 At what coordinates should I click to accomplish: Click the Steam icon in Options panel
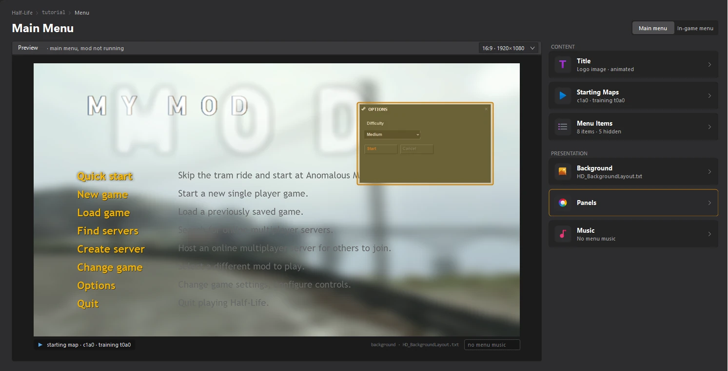pyautogui.click(x=363, y=109)
